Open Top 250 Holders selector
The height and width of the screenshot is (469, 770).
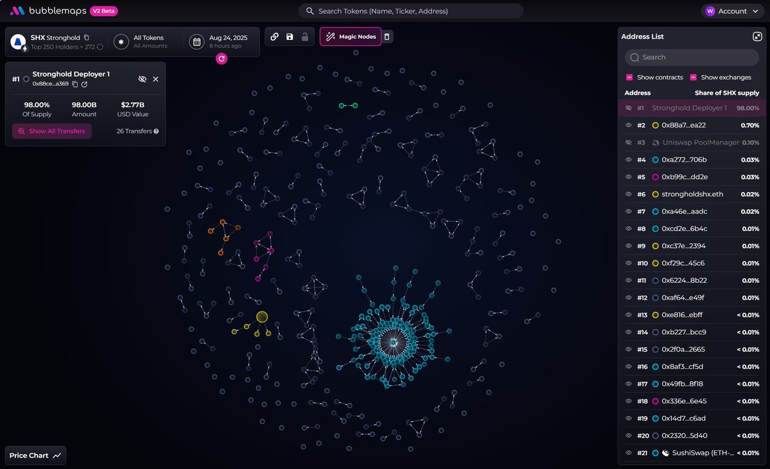pyautogui.click(x=67, y=47)
